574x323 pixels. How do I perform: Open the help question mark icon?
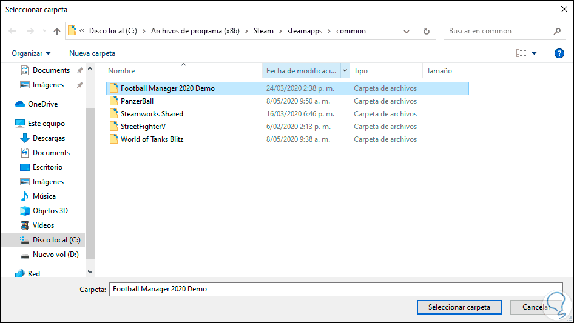[x=559, y=53]
